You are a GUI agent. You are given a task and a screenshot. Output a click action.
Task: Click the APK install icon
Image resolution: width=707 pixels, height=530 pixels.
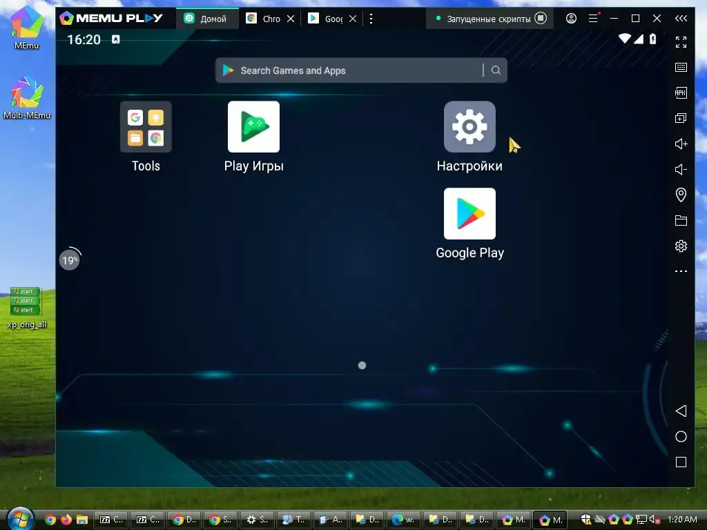681,93
